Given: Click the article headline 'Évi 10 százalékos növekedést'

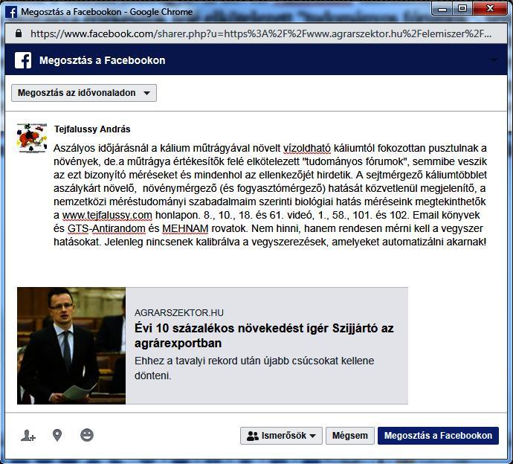Looking at the screenshot, I should [x=264, y=335].
